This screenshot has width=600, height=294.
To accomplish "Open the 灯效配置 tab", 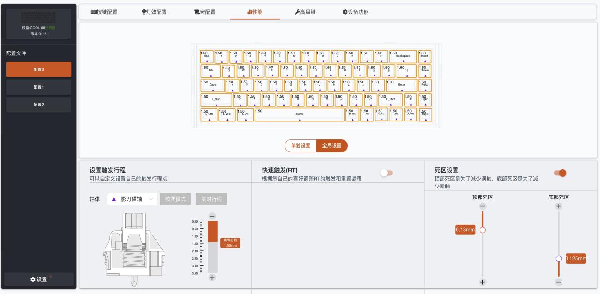I will [x=150, y=12].
